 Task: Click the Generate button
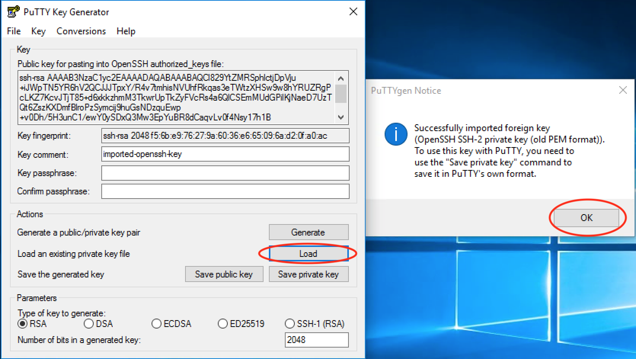click(x=308, y=232)
